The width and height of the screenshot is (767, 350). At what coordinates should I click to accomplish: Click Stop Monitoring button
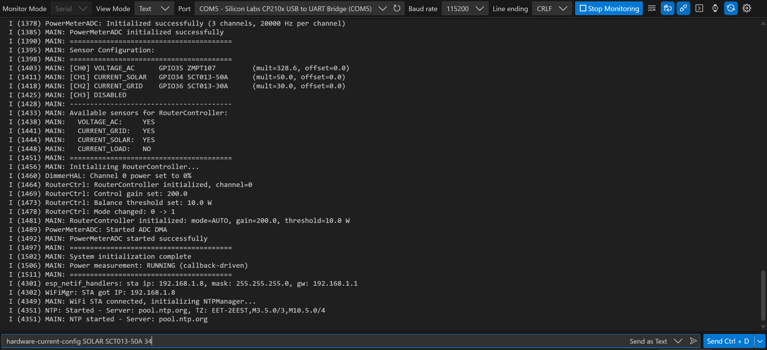(x=609, y=8)
